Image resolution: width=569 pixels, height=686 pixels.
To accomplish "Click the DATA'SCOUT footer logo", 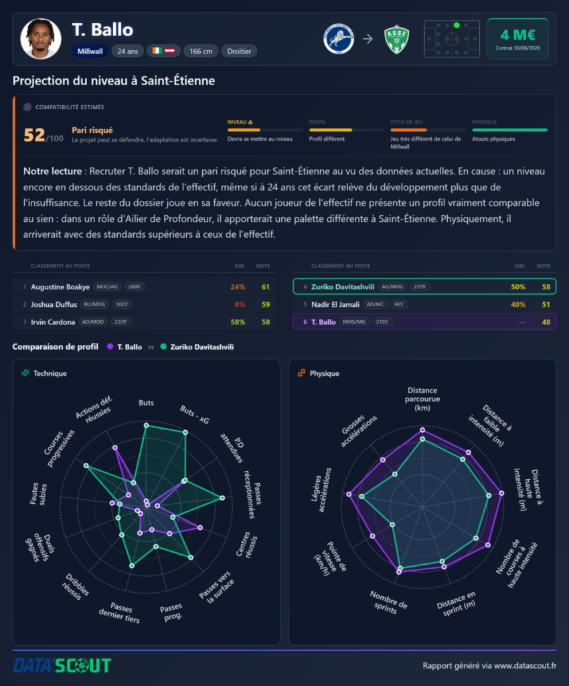I will click(62, 665).
